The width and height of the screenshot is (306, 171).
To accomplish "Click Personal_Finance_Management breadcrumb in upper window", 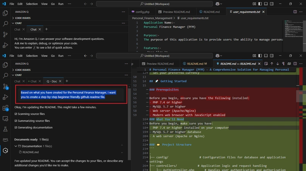I will point(152,18).
